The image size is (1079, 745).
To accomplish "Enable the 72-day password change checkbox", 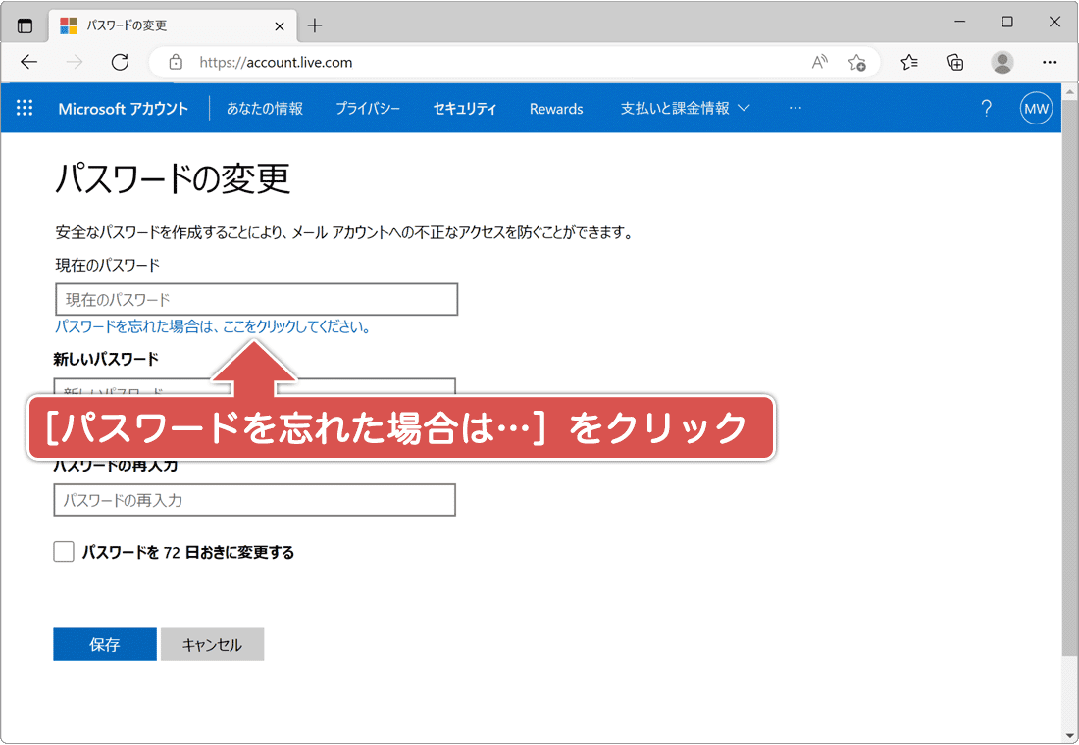I will tap(64, 552).
